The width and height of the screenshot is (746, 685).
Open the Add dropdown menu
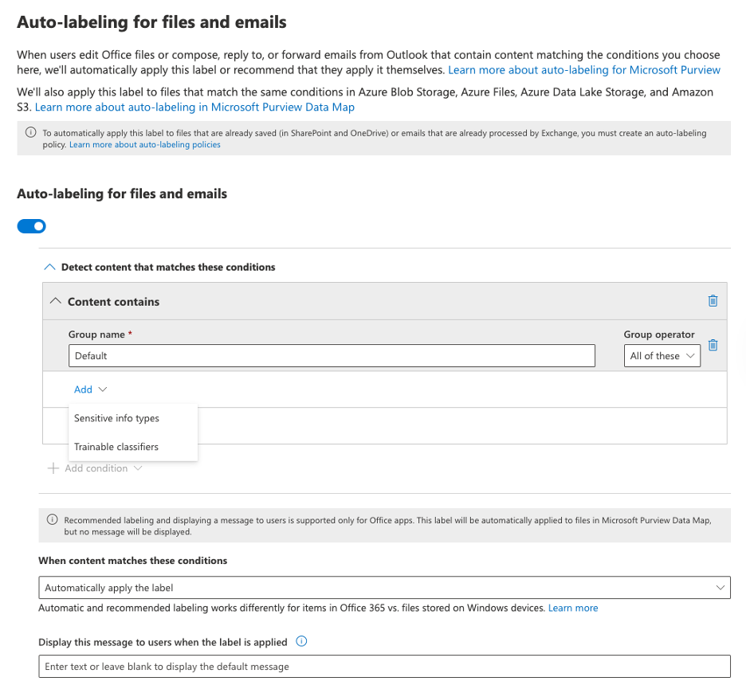(90, 389)
